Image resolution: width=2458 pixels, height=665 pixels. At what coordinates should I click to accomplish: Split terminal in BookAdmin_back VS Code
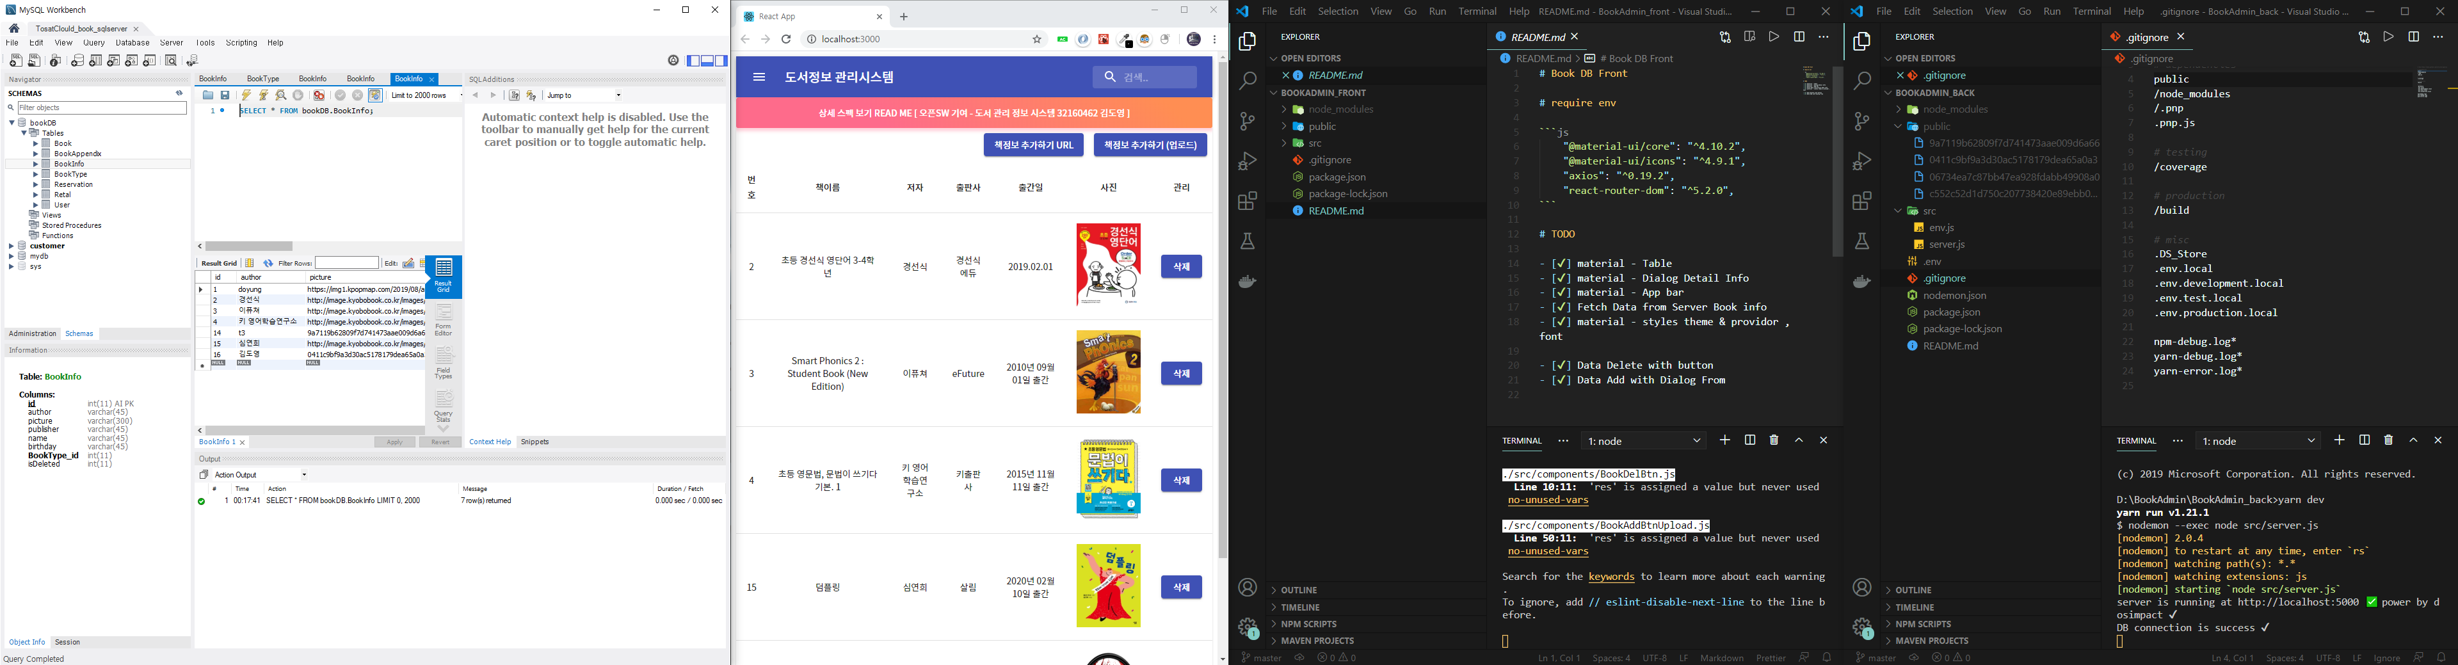point(2365,440)
